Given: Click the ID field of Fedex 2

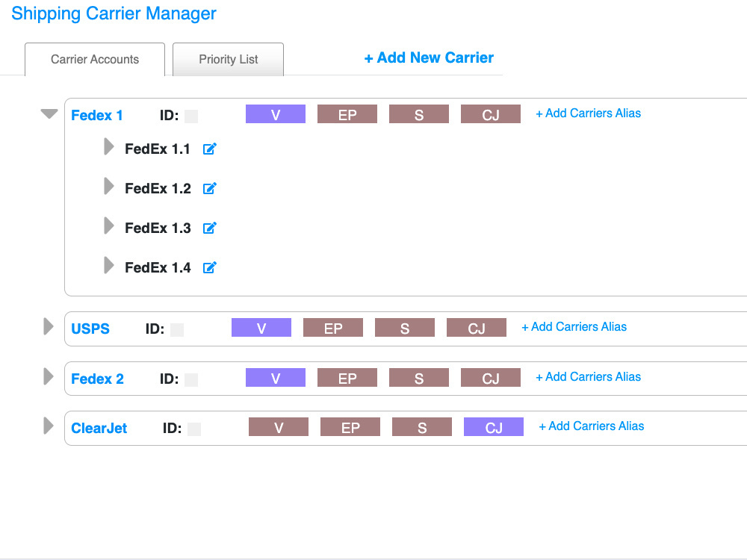Looking at the screenshot, I should tap(190, 379).
